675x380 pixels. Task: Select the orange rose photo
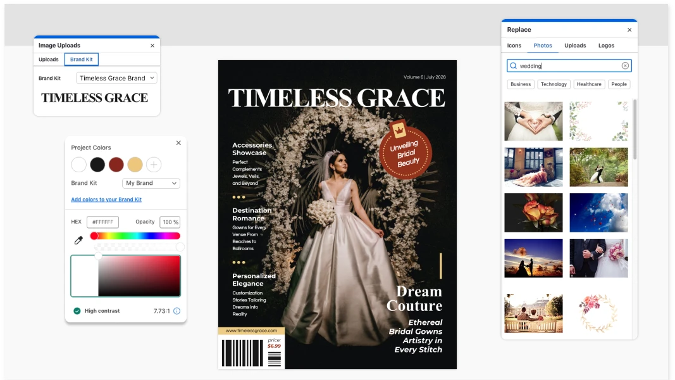(x=533, y=213)
